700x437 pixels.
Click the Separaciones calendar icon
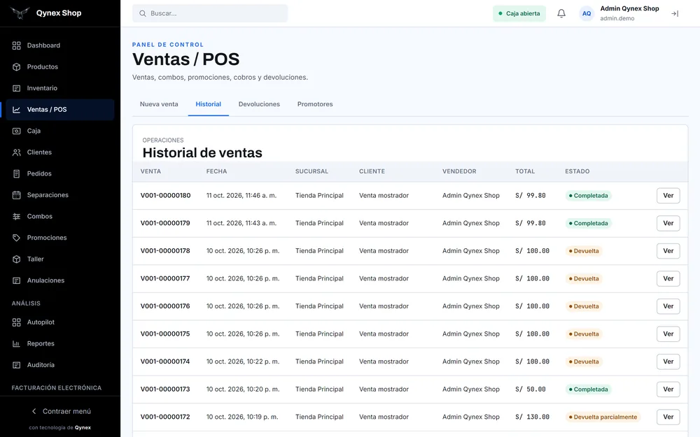tap(17, 195)
